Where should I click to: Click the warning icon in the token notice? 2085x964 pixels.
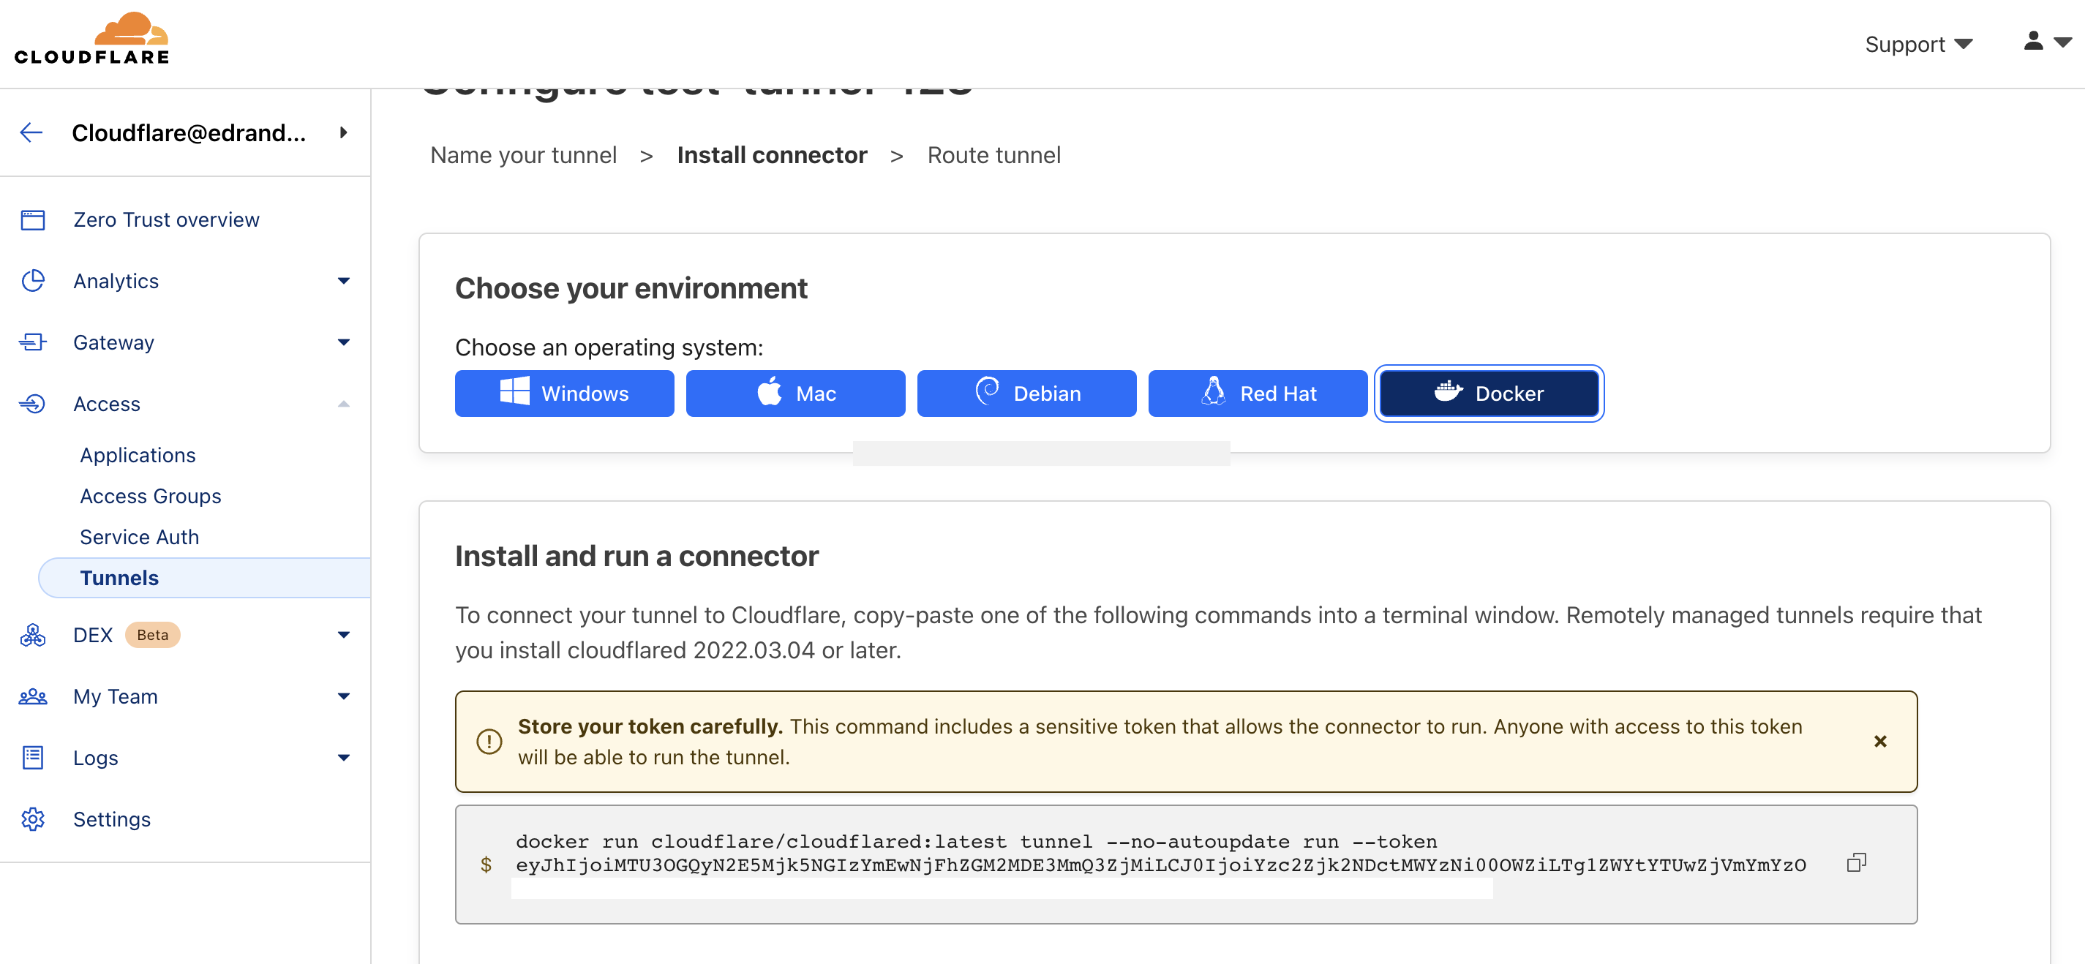489,742
